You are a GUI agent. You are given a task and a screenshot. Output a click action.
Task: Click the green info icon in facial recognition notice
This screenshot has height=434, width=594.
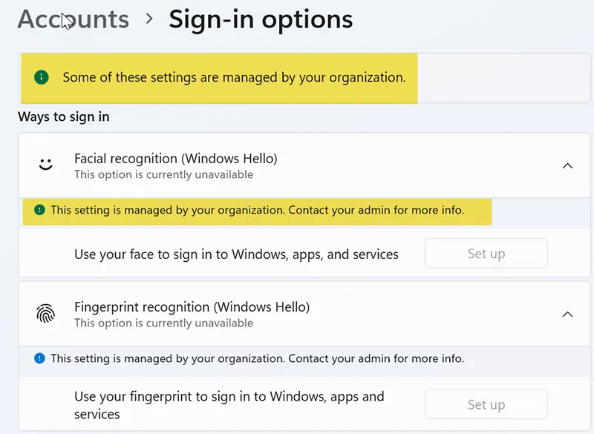pyautogui.click(x=40, y=210)
